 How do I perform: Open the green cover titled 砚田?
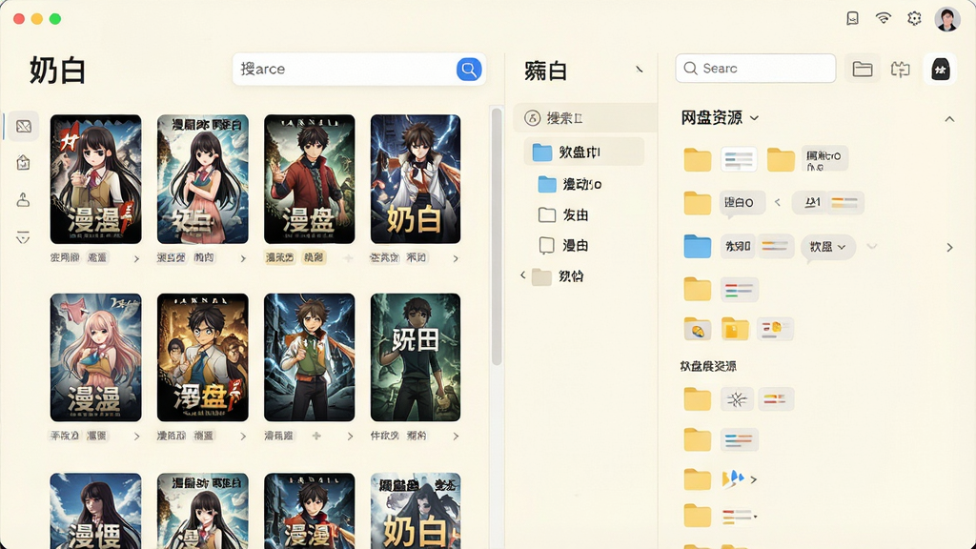[416, 357]
